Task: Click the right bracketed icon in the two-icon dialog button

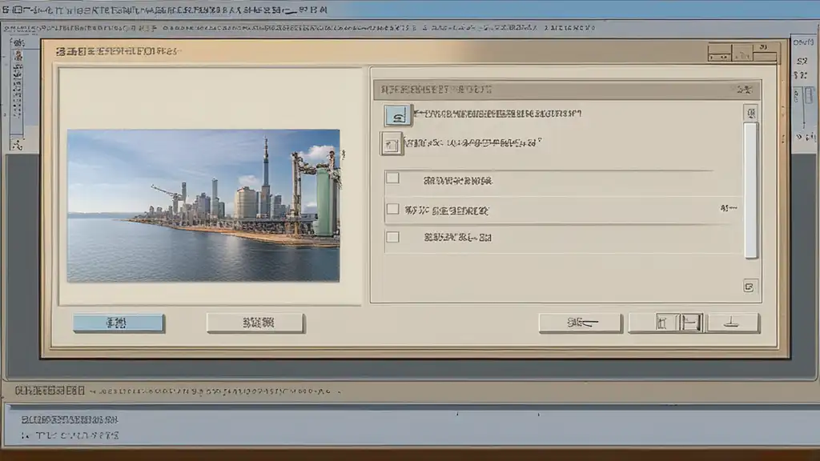Action: point(690,323)
